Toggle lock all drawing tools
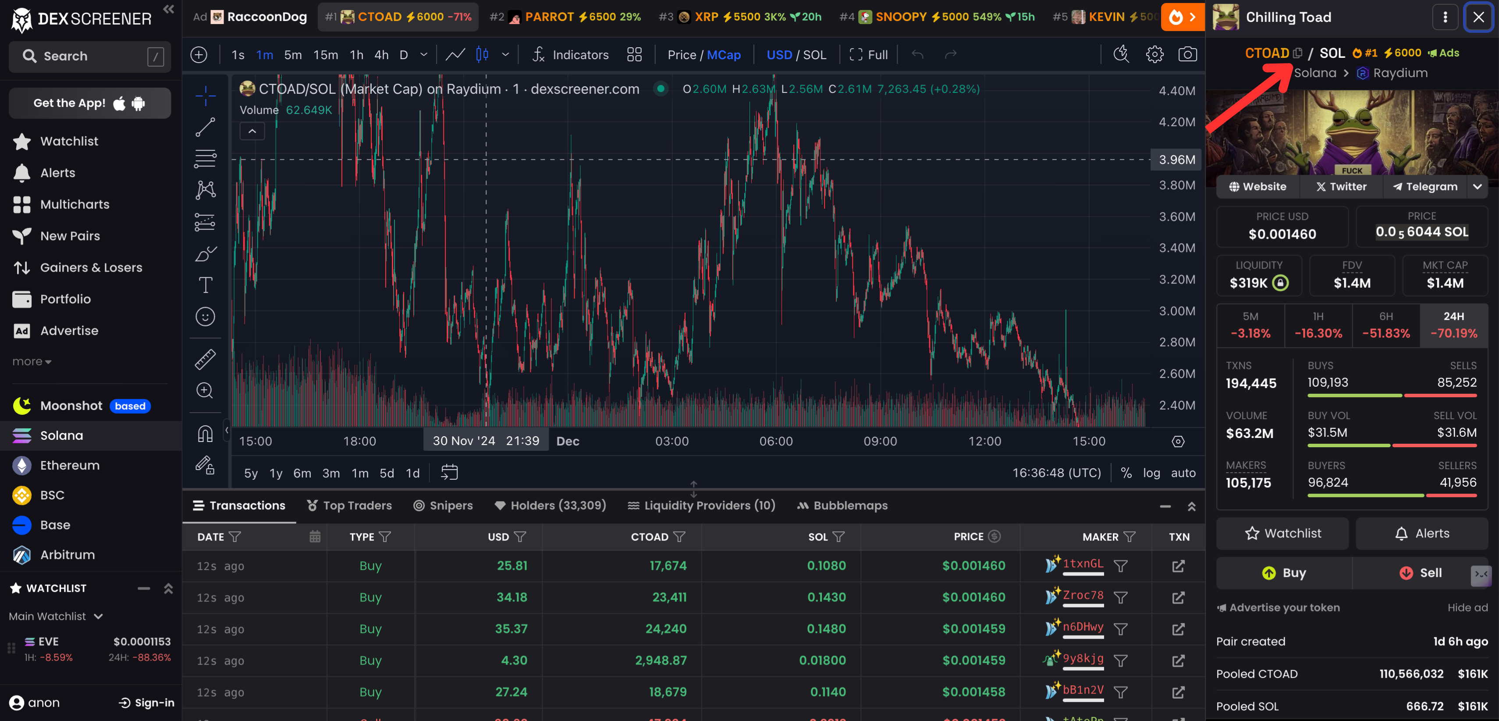 click(205, 465)
